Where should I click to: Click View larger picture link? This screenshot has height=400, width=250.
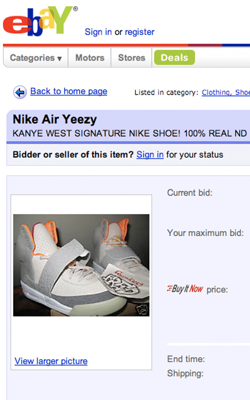click(x=51, y=361)
